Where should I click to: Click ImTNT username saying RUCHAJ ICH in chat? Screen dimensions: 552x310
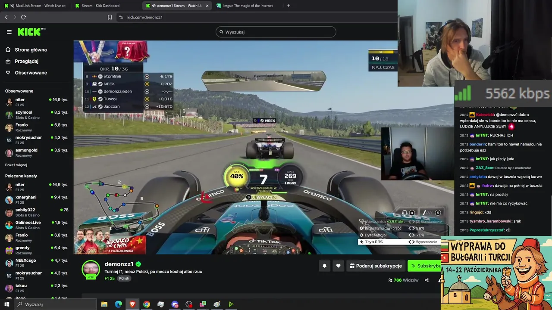tap(482, 135)
